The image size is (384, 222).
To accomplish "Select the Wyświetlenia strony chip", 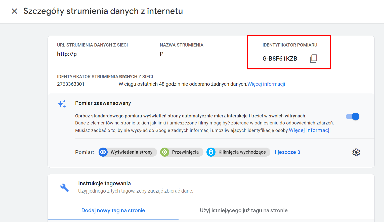I will click(x=128, y=152).
